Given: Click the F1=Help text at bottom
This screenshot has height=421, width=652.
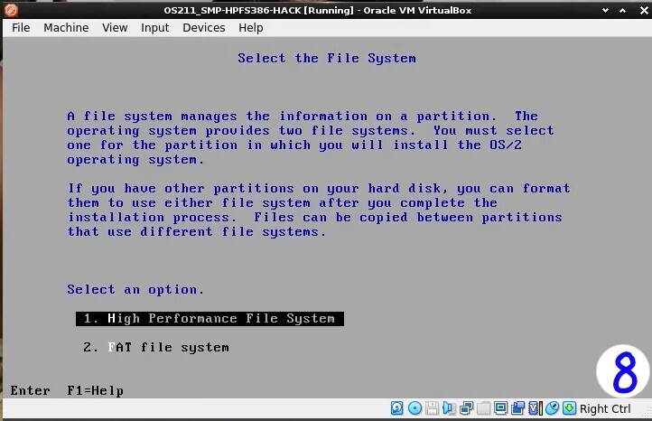Looking at the screenshot, I should [x=95, y=390].
